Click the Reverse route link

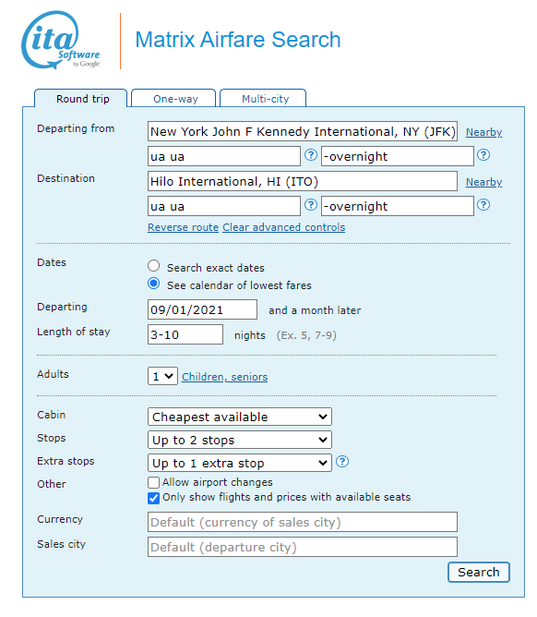184,227
